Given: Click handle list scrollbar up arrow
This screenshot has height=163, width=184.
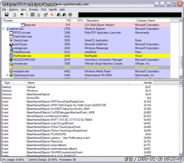Looking at the screenshot, I should 181,83.
